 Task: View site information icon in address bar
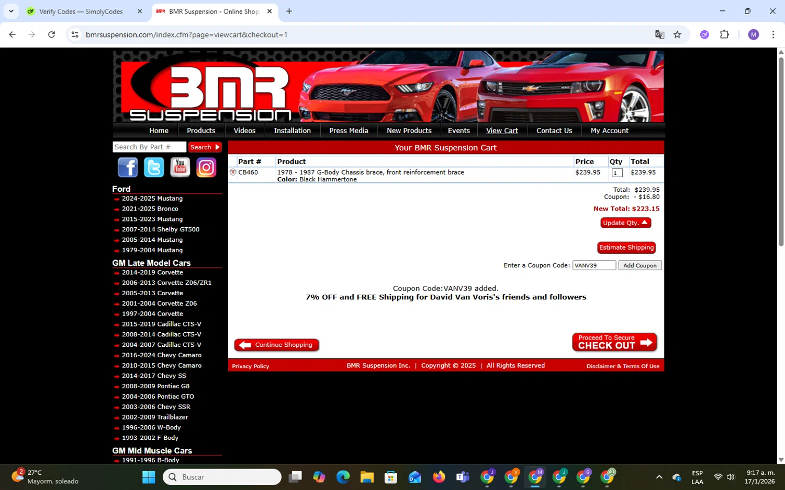tap(75, 34)
